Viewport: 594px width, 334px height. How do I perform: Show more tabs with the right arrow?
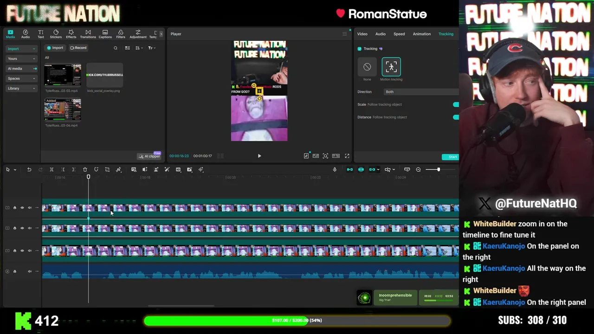pos(161,34)
